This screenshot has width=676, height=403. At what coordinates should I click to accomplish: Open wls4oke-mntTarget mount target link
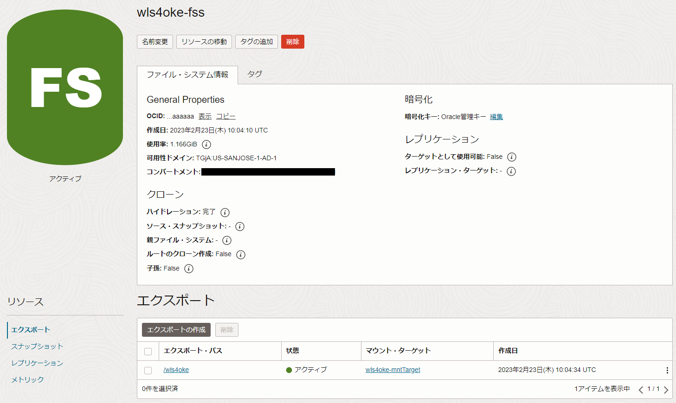coord(393,370)
